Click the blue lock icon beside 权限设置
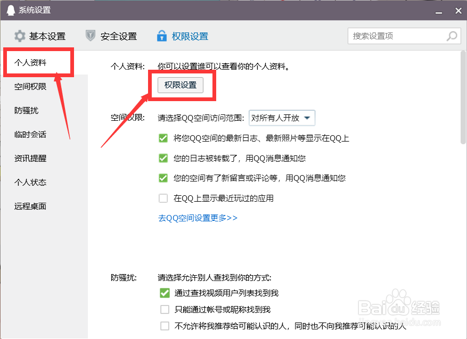 coord(162,36)
